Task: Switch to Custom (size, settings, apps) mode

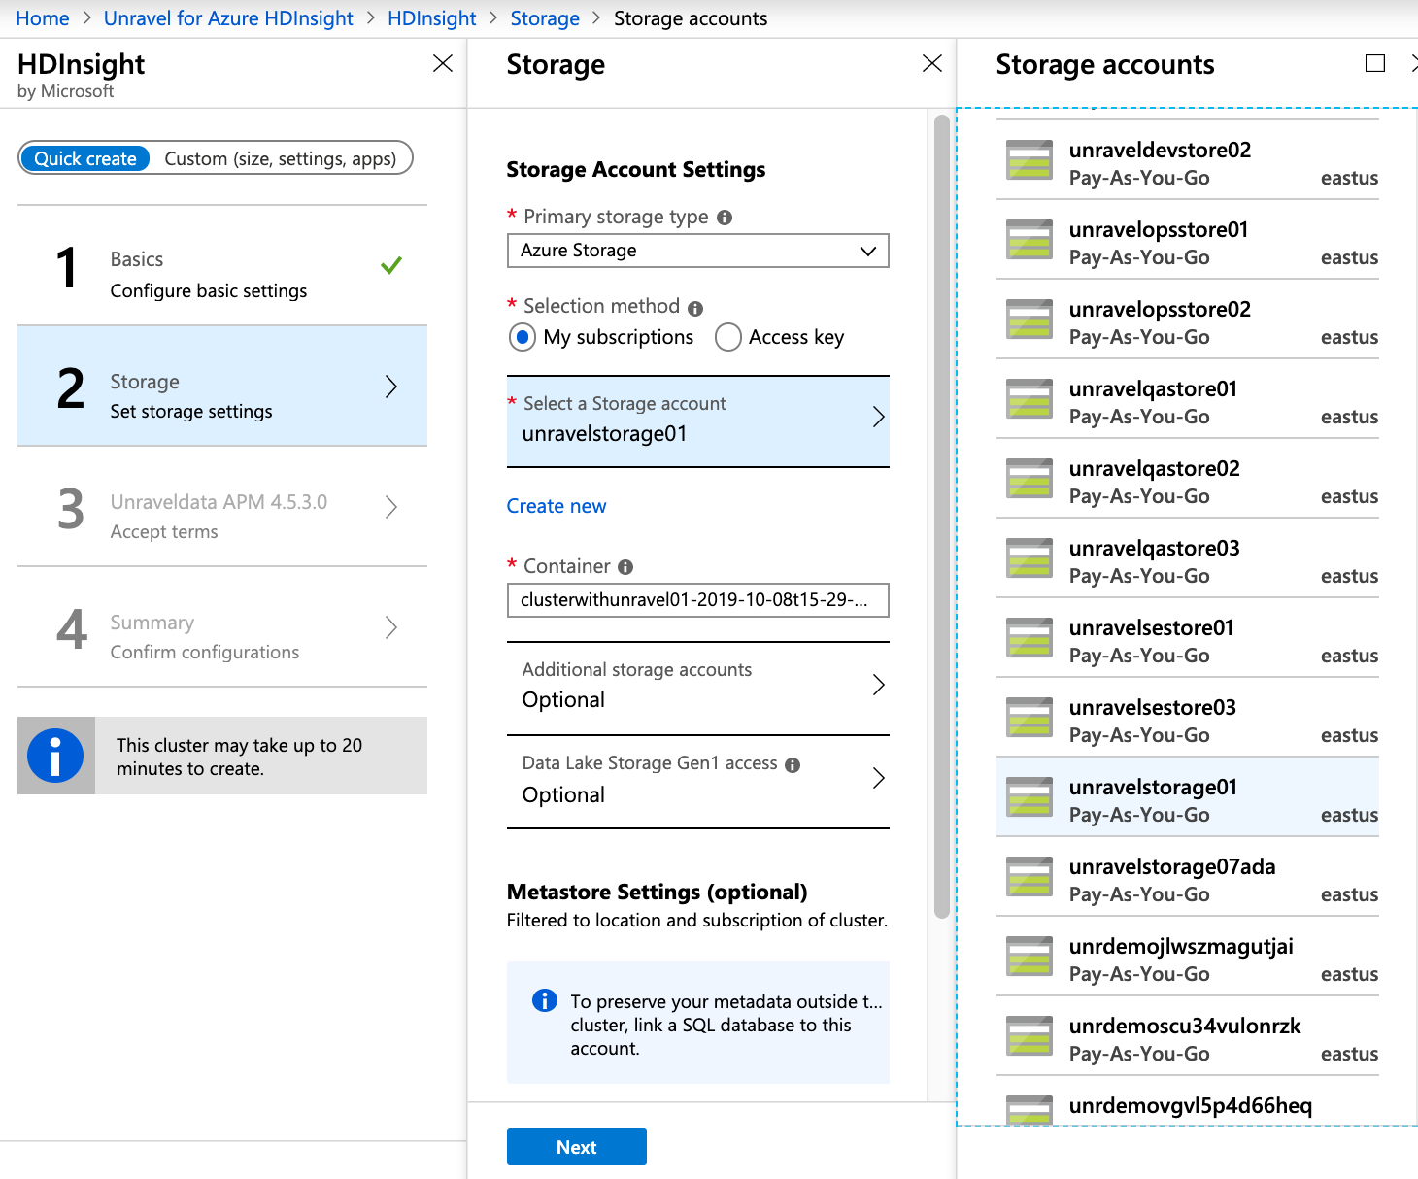Action: [281, 158]
